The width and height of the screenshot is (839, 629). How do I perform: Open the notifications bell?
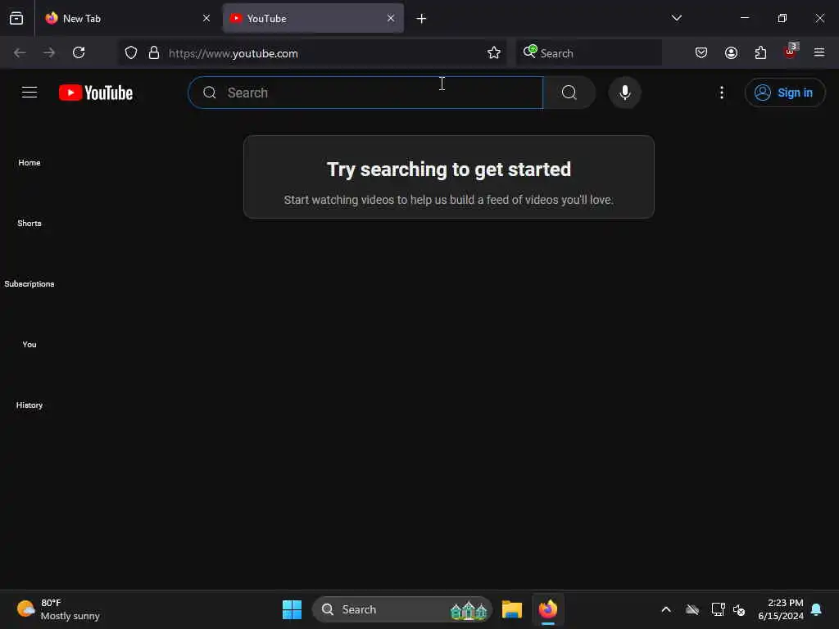click(817, 609)
